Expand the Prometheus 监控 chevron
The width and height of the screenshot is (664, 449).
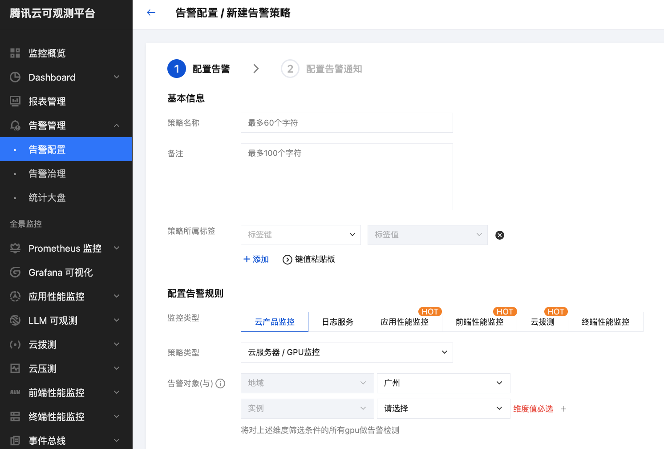pos(117,249)
